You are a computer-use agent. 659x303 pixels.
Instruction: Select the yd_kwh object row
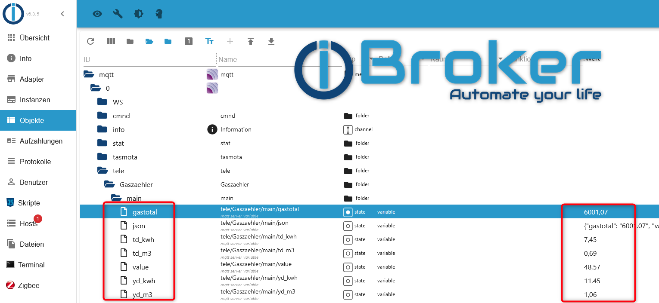point(143,281)
